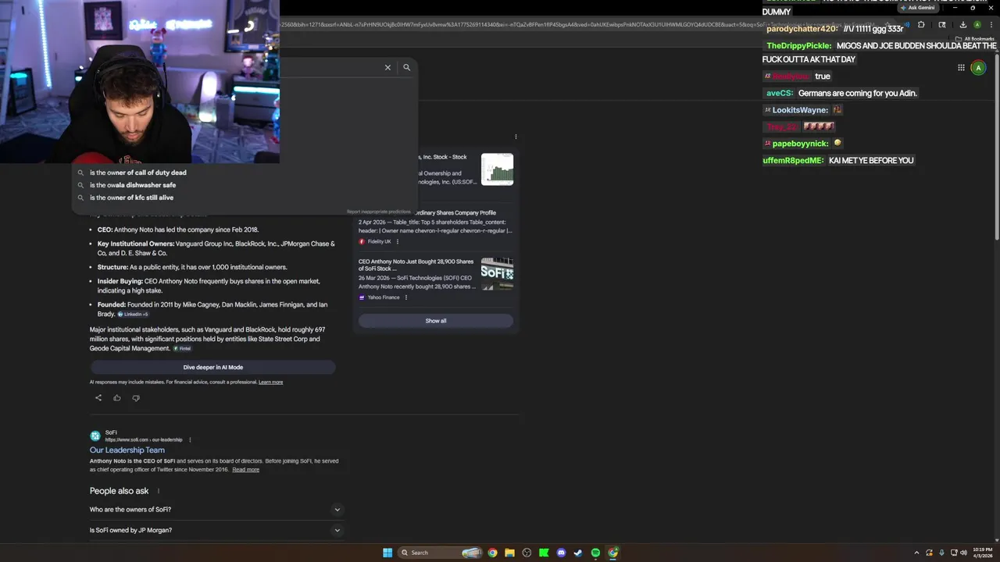Open the SoFi building thumbnail
Viewport: 1000px width, 562px height.
(497, 273)
